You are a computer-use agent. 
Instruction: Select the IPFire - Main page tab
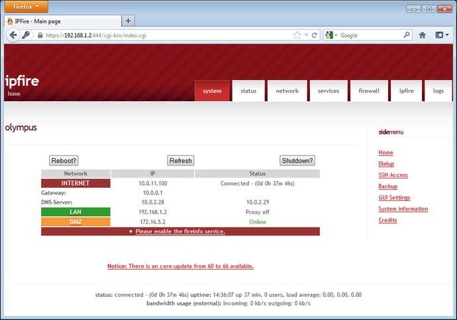(x=63, y=21)
